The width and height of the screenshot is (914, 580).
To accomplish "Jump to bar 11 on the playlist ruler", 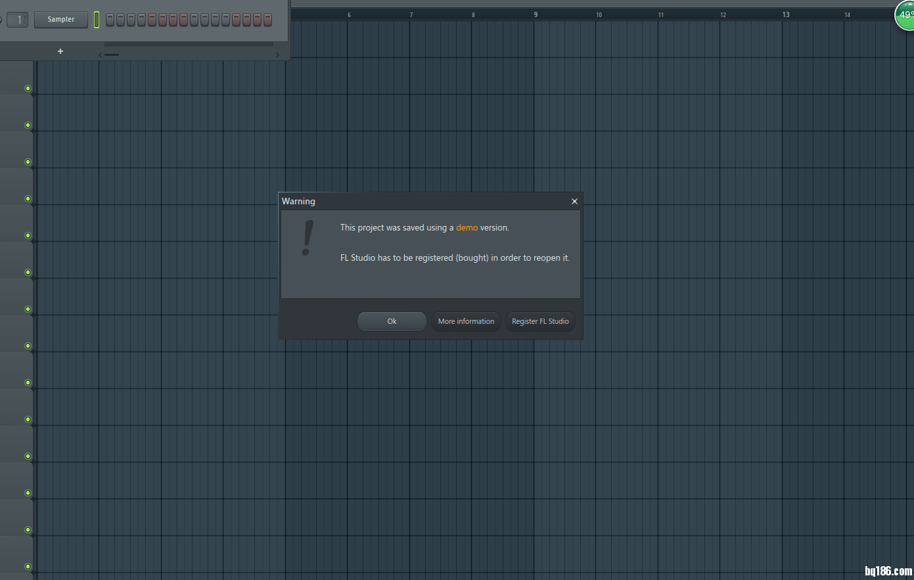I will pos(661,14).
